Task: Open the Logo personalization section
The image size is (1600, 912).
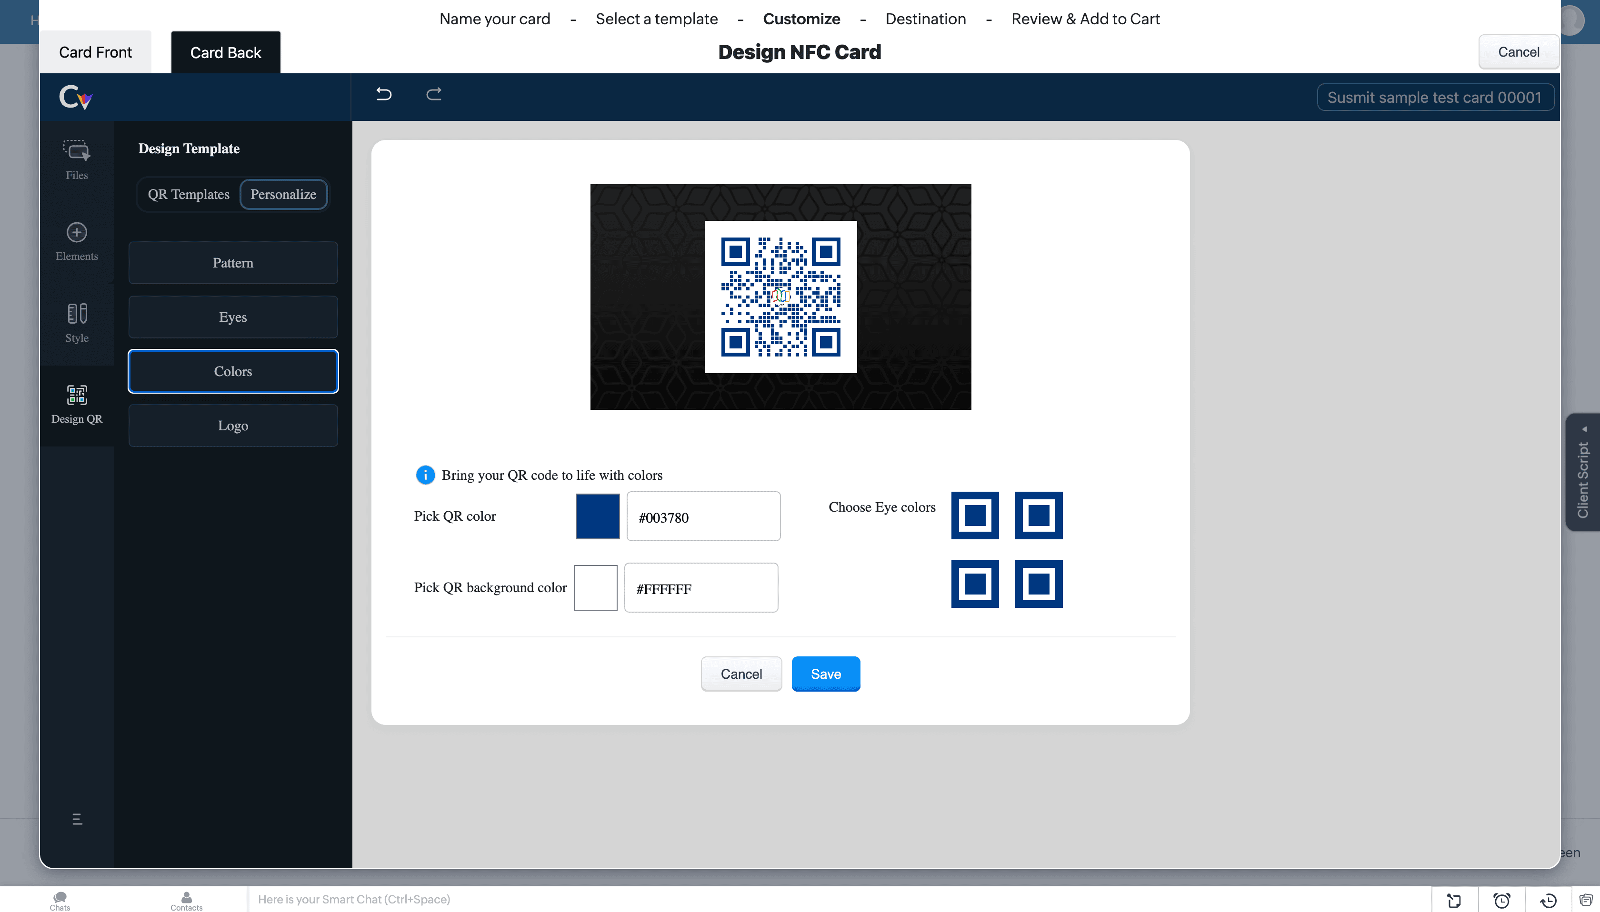Action: 232,426
